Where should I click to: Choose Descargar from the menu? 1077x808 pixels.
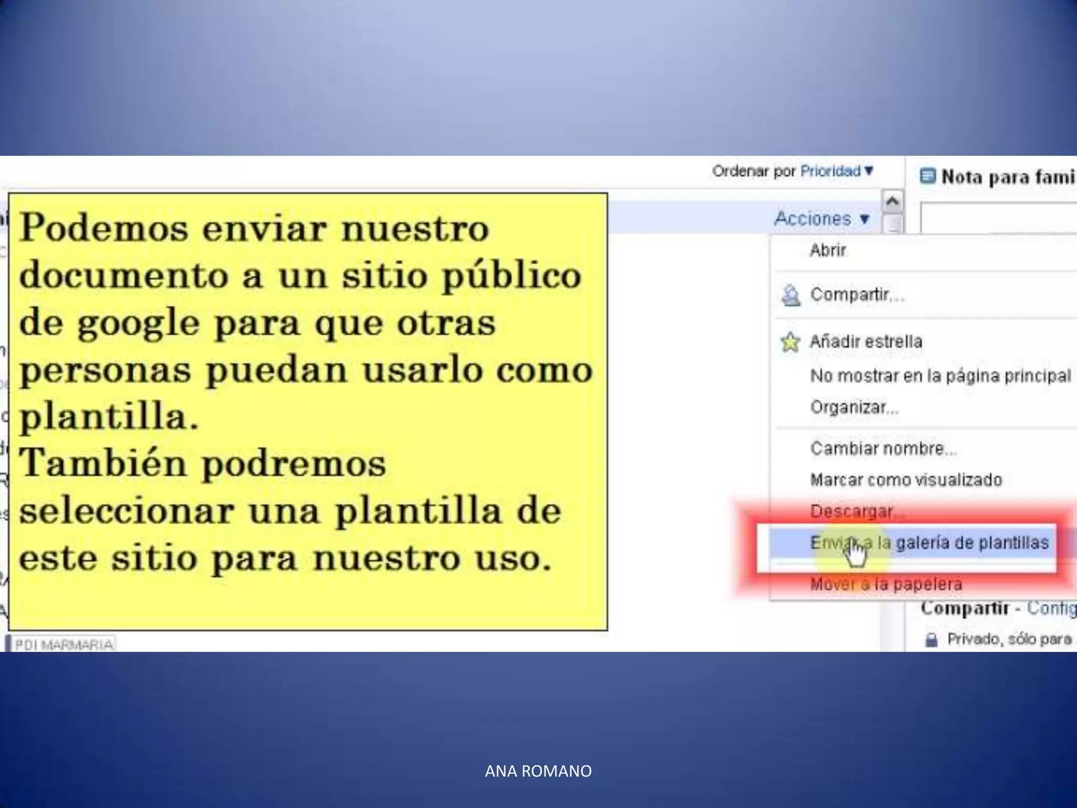click(852, 511)
